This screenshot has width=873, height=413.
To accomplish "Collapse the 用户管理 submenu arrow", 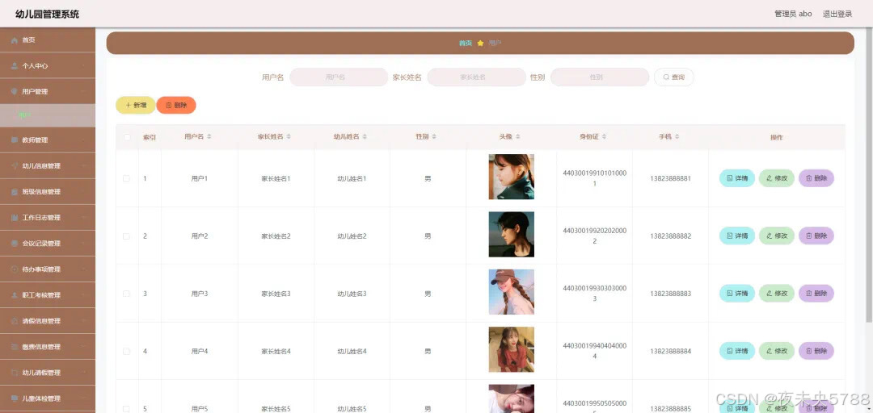I will tap(82, 92).
